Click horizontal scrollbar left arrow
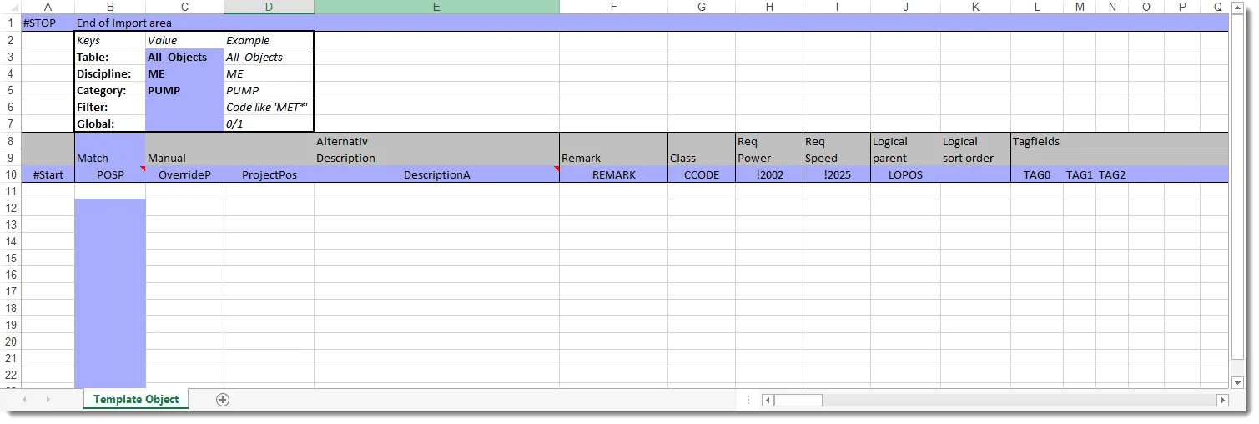Image resolution: width=1259 pixels, height=424 pixels. [x=768, y=400]
